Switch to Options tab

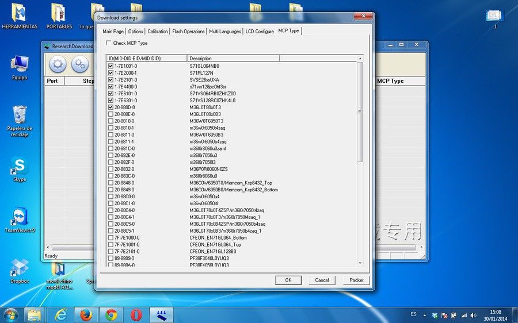pos(135,32)
